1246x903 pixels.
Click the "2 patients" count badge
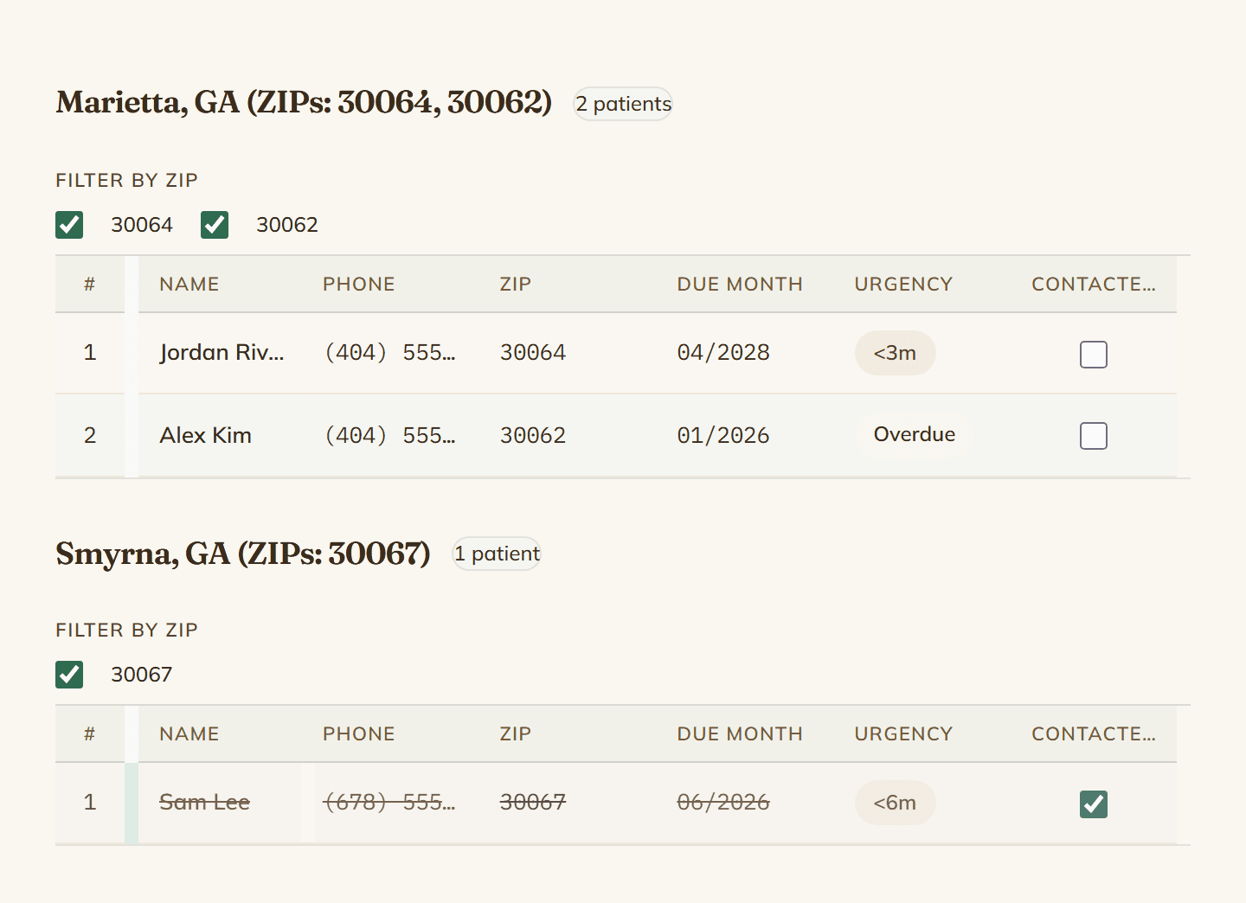[623, 104]
